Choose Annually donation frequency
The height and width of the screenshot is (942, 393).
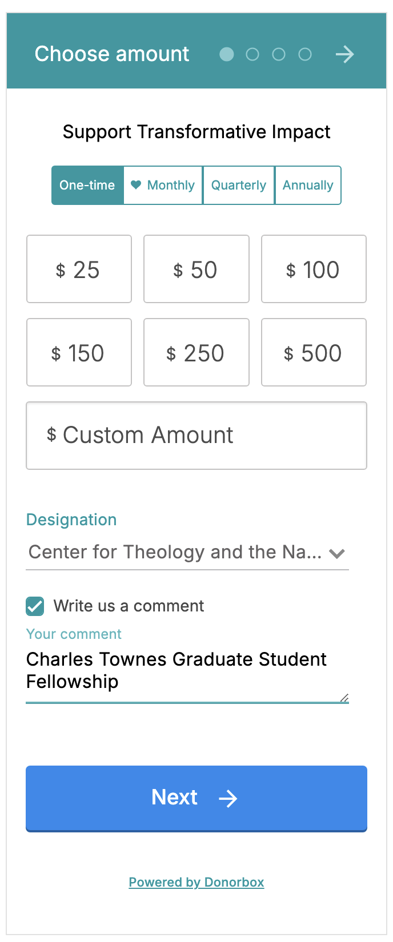308,185
